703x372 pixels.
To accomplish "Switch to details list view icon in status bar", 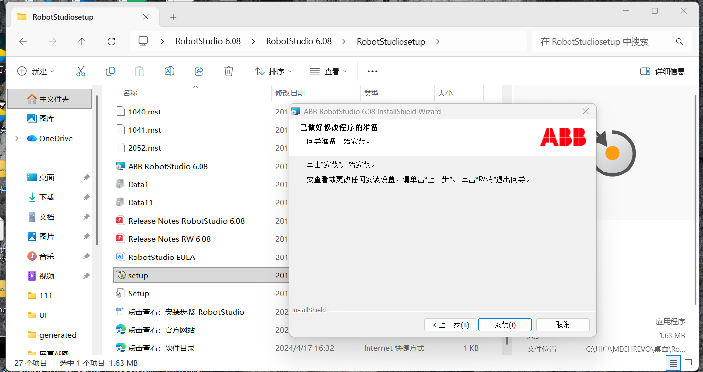I will (672, 363).
